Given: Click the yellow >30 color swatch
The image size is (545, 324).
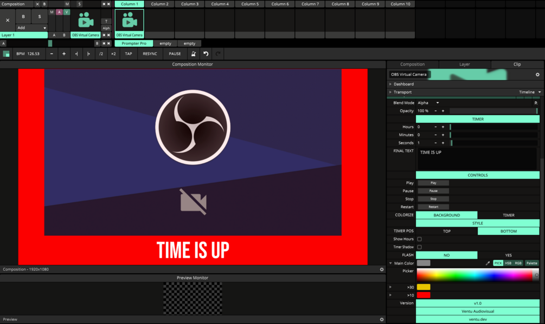Looking at the screenshot, I should pos(424,287).
